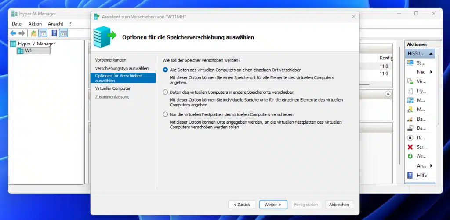
Task: Open the Datei menu
Action: (x=17, y=24)
